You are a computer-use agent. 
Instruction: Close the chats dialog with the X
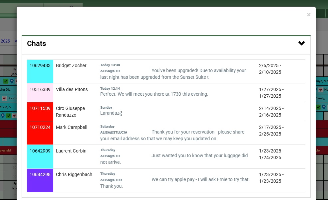309,15
